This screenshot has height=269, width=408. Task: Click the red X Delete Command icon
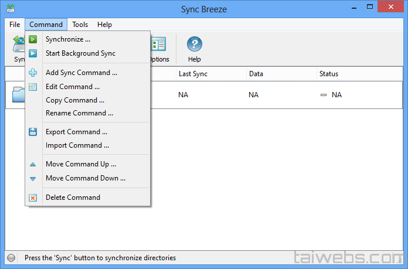click(x=33, y=198)
